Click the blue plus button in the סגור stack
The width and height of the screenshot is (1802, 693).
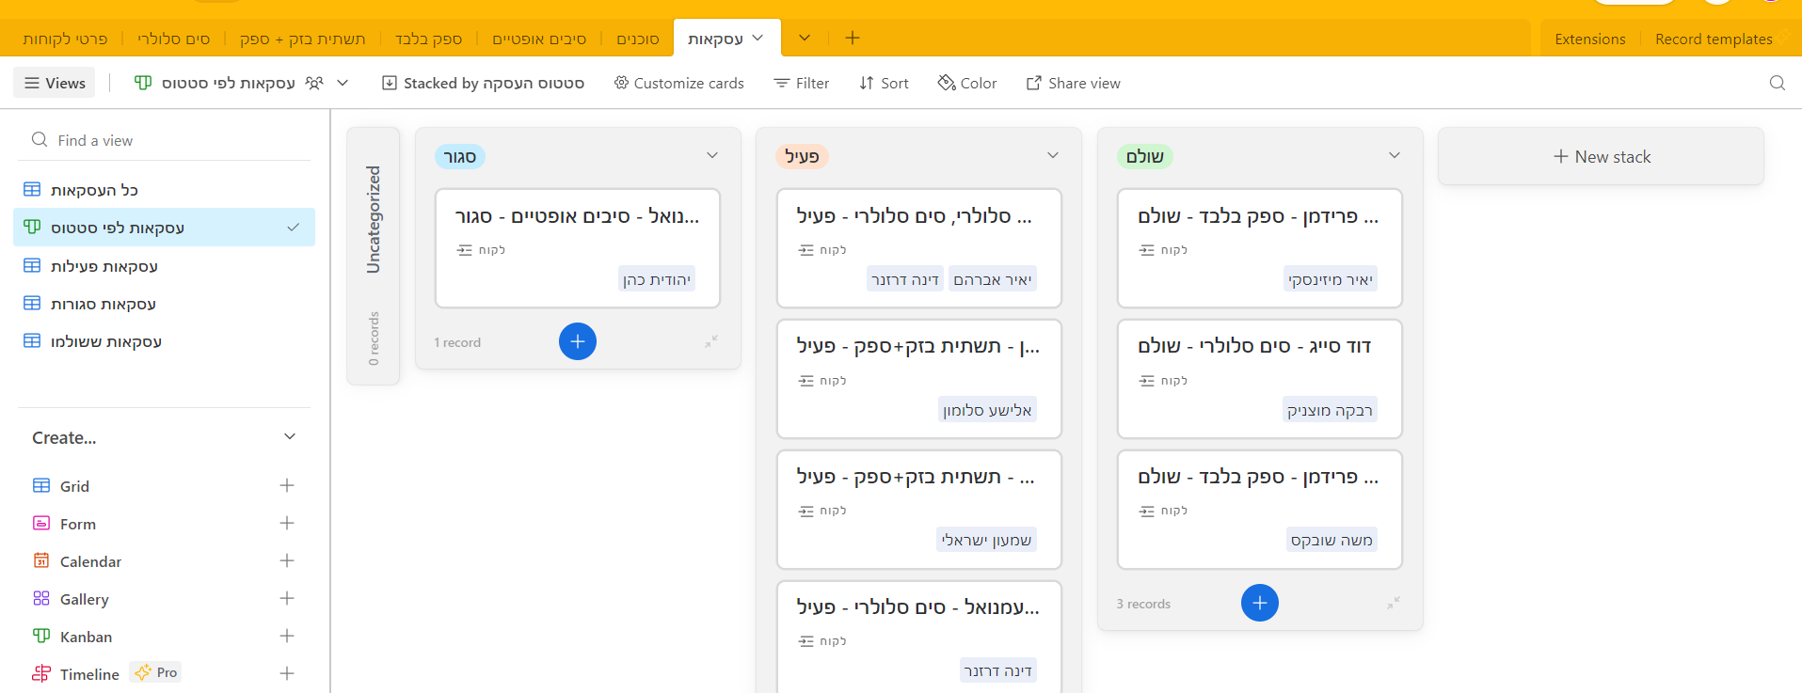(x=578, y=341)
